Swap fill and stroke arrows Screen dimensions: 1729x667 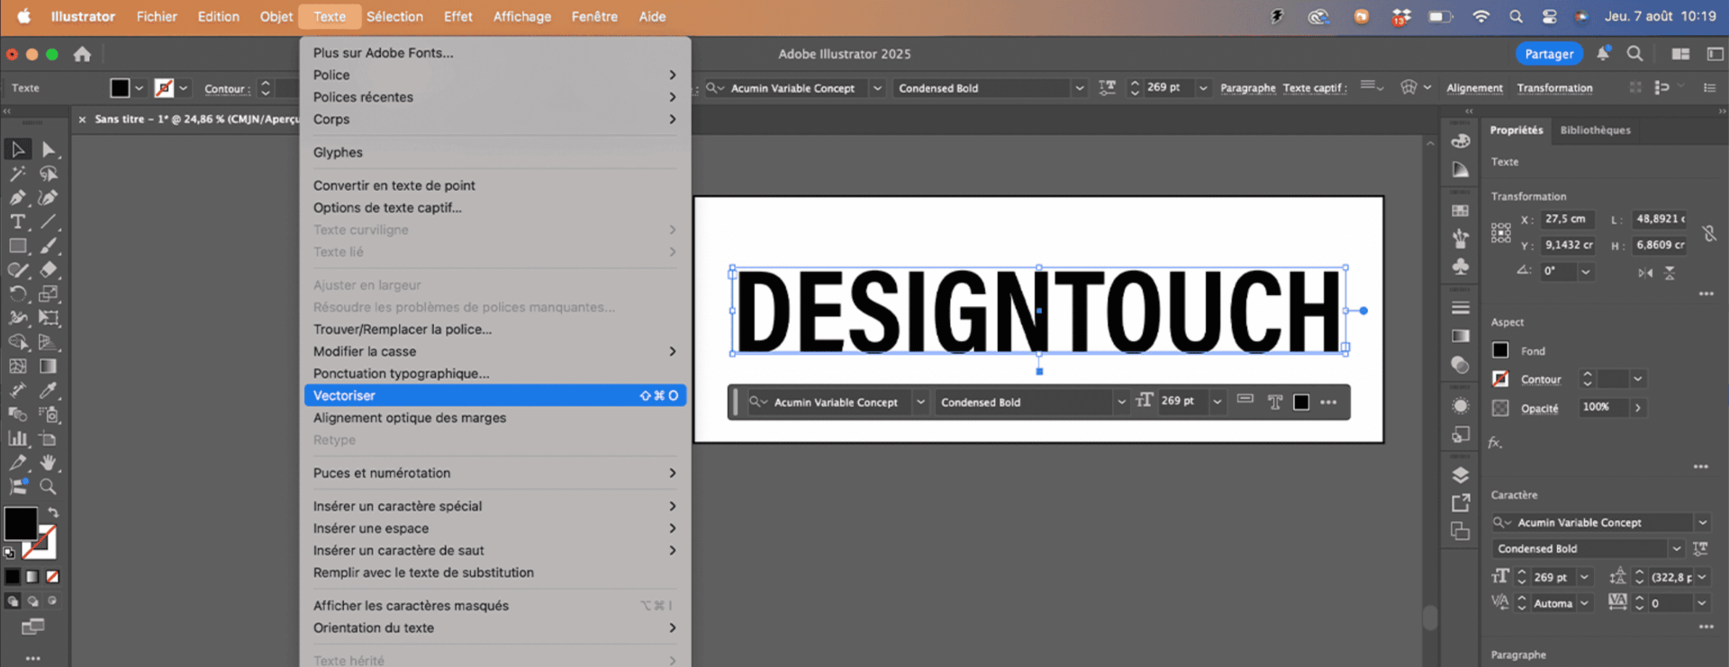(x=53, y=512)
